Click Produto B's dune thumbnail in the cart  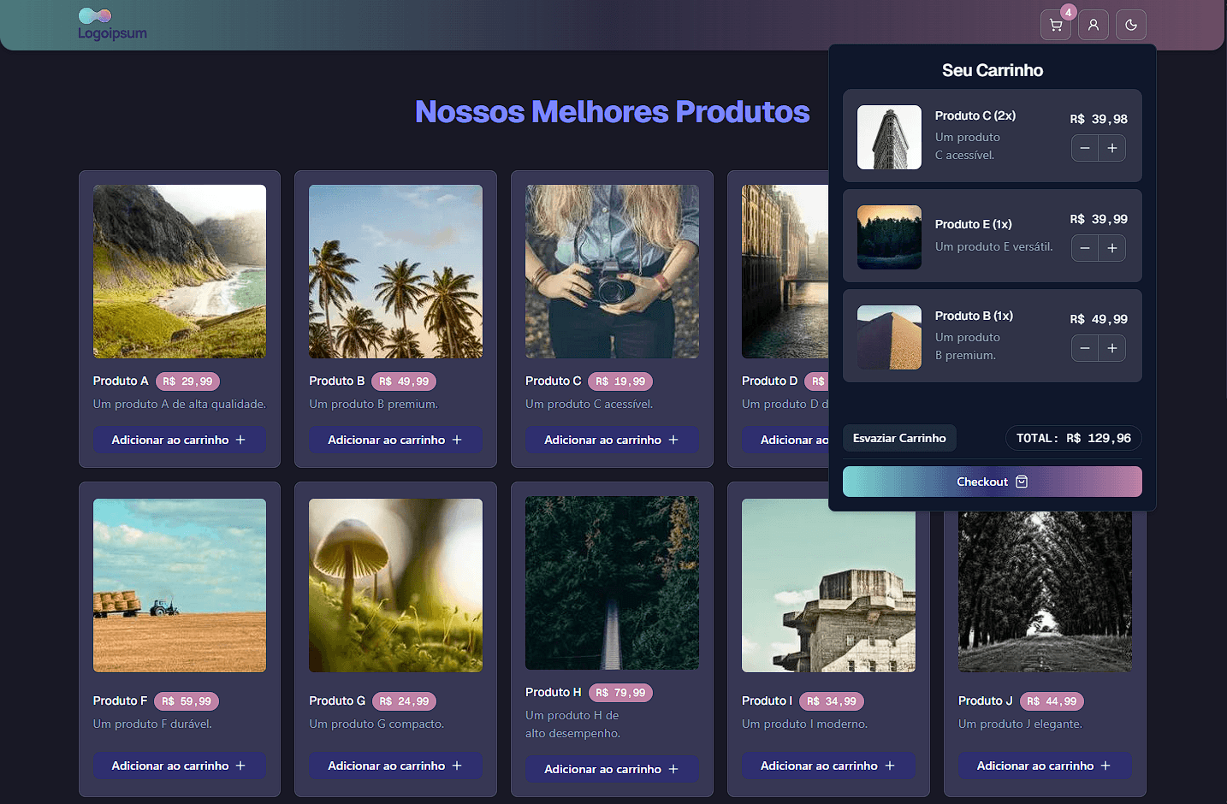[889, 337]
